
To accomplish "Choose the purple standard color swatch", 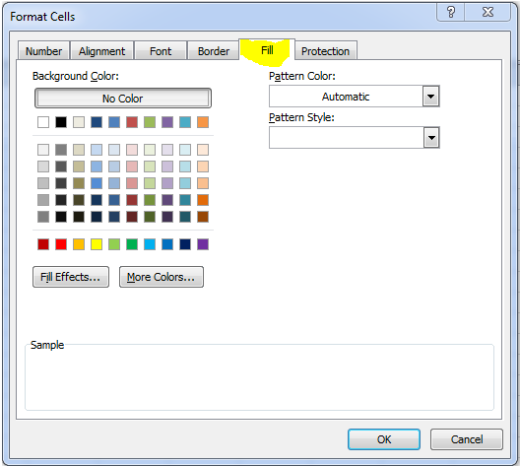I will [x=203, y=244].
